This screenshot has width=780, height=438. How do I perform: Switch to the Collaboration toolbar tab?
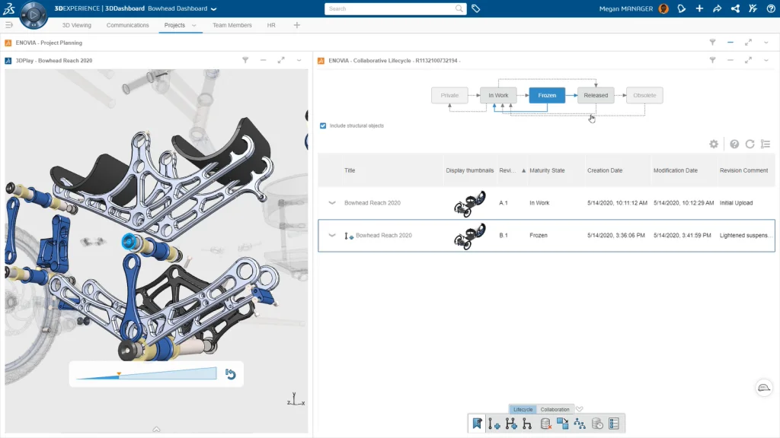tap(555, 410)
